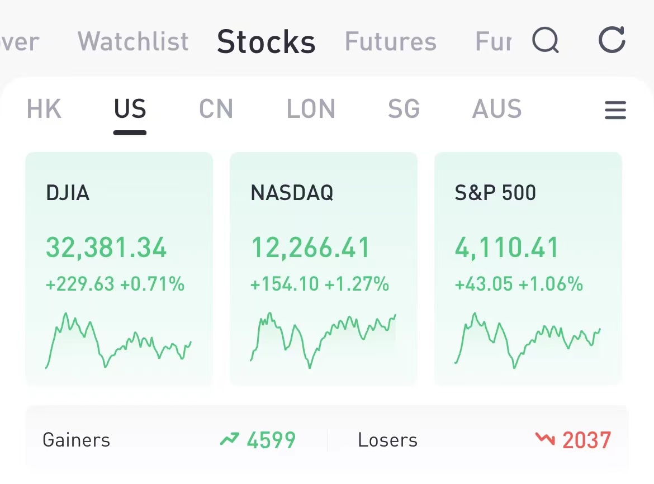Tap the refresh circular arrow icon
This screenshot has width=654, height=484.
tap(612, 40)
